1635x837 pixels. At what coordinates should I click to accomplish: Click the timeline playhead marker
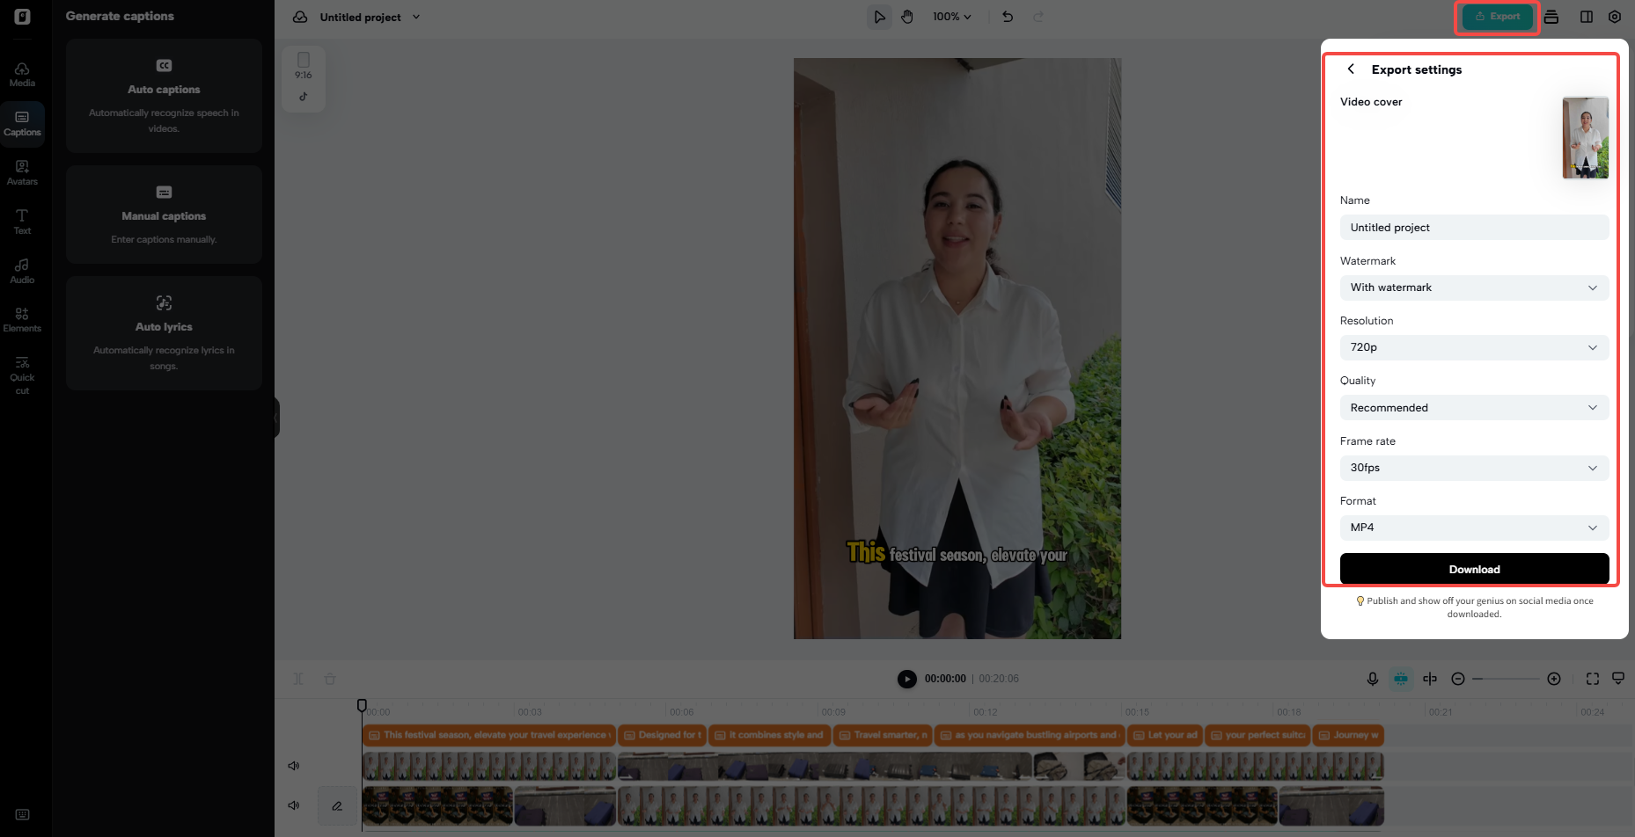[362, 705]
